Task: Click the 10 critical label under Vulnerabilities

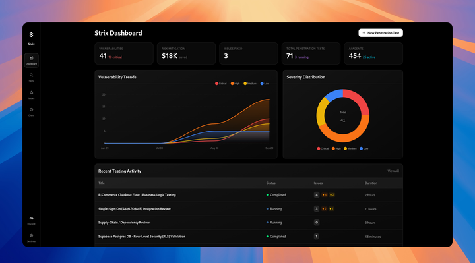Action: [115, 57]
